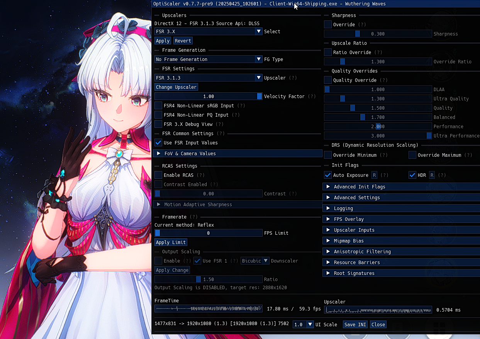Click the Change Upscaler button

[x=176, y=87]
